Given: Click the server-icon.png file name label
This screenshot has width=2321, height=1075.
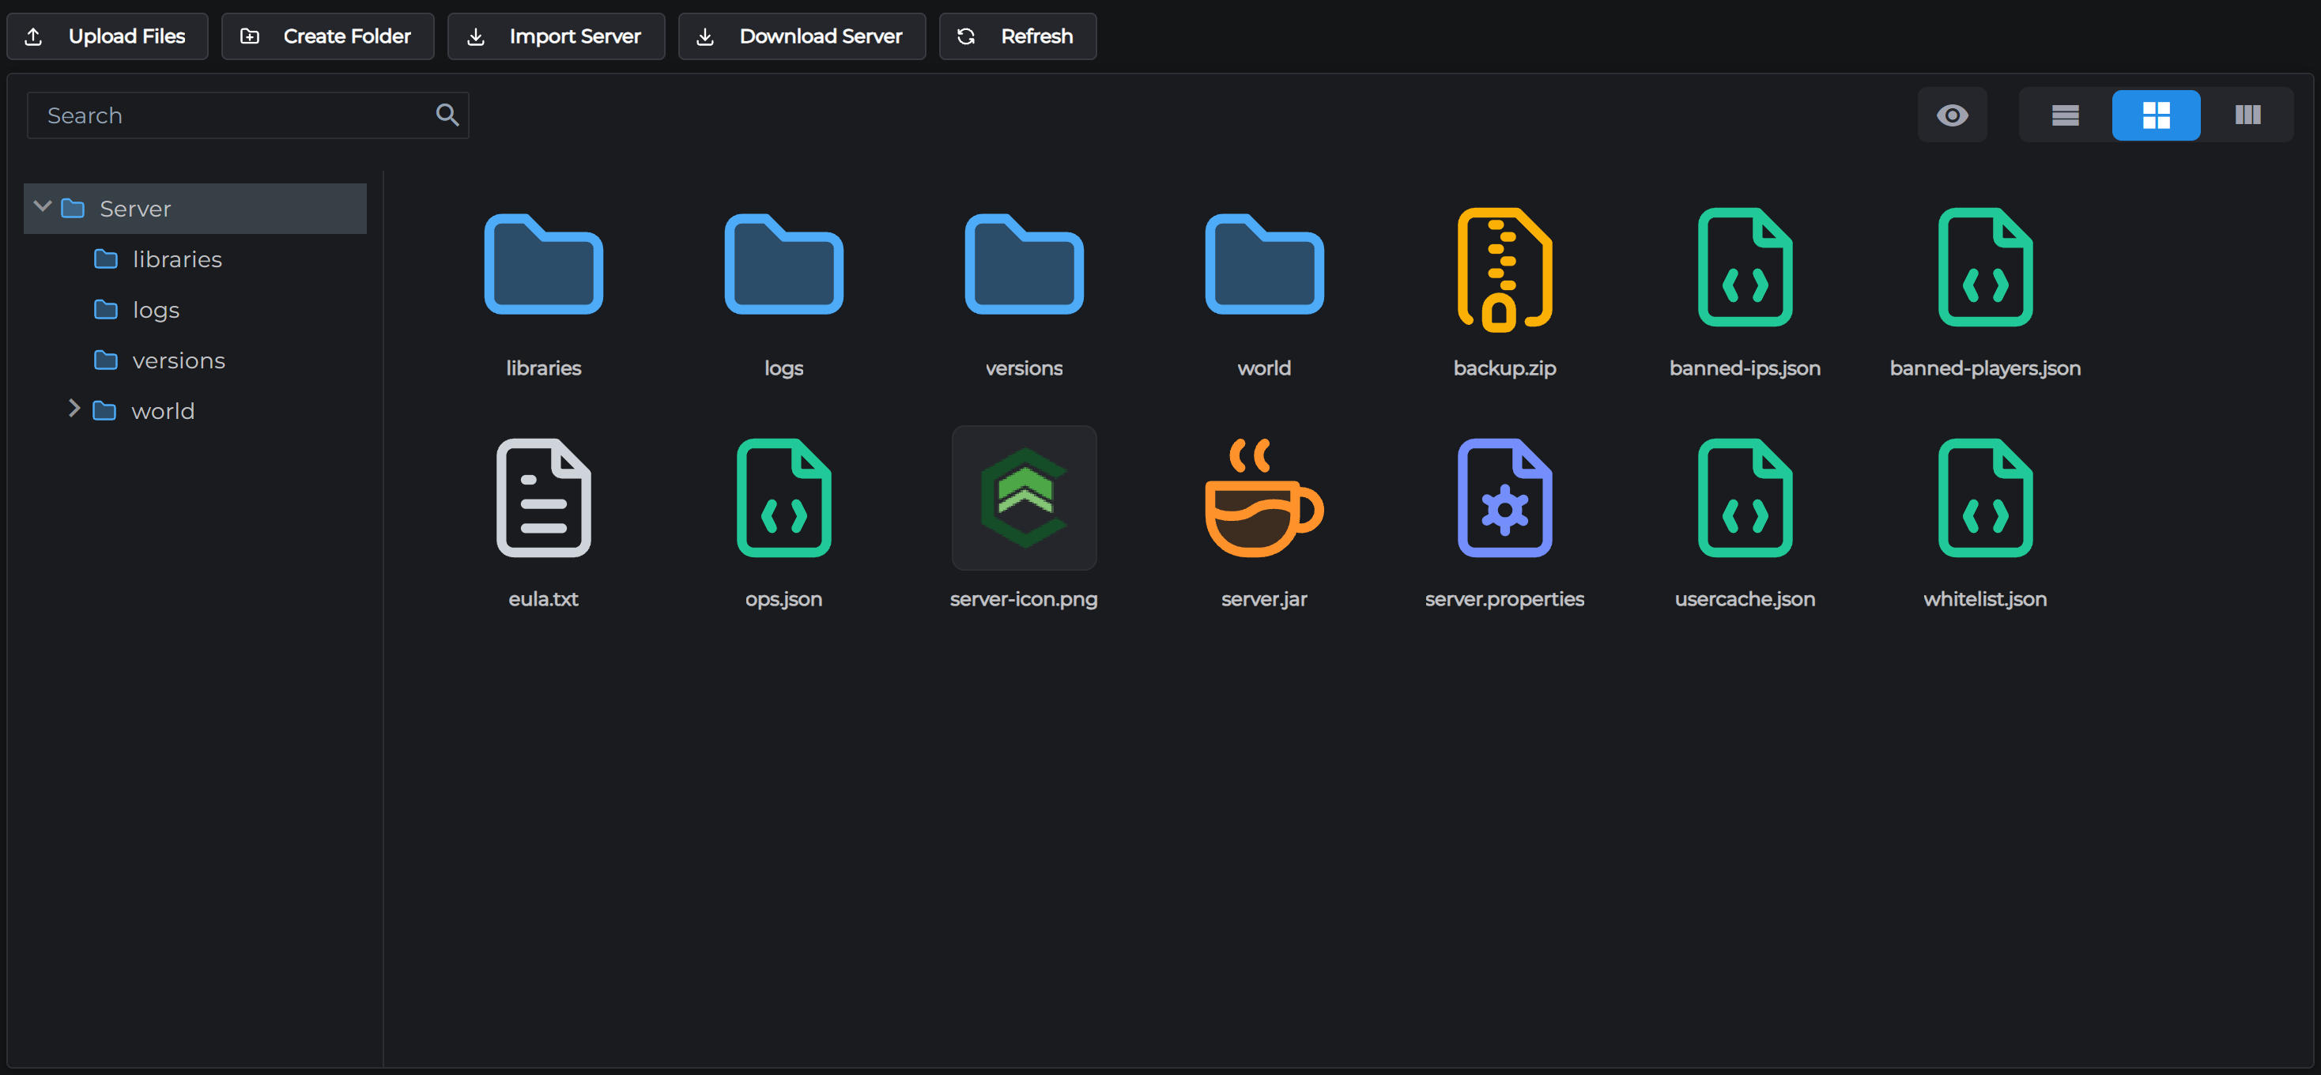Looking at the screenshot, I should [1024, 598].
